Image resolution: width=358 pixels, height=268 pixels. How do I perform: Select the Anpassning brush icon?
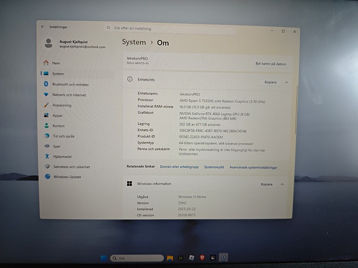[x=46, y=105]
